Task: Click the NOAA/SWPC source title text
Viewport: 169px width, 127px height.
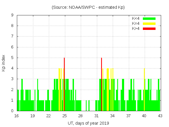Action: (88, 7)
